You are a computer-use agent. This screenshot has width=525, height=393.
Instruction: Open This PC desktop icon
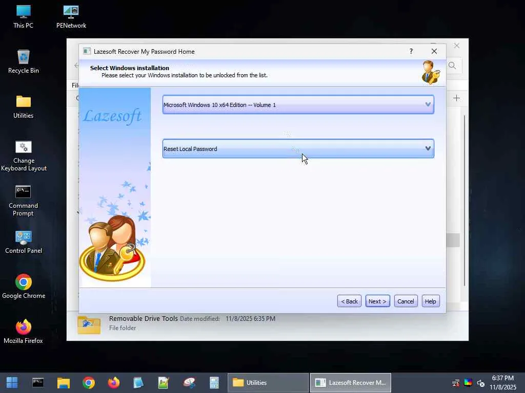(x=24, y=16)
